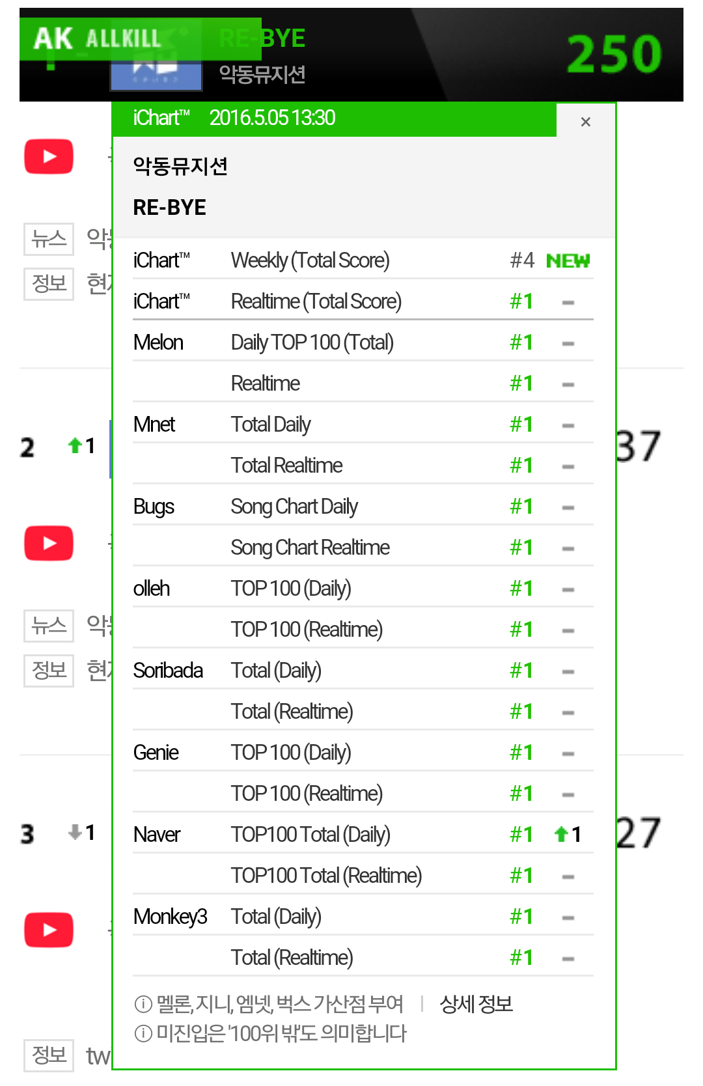Image resolution: width=703 pixels, height=1086 pixels.
Task: Click the first 뉴스 tag
Action: (x=49, y=238)
